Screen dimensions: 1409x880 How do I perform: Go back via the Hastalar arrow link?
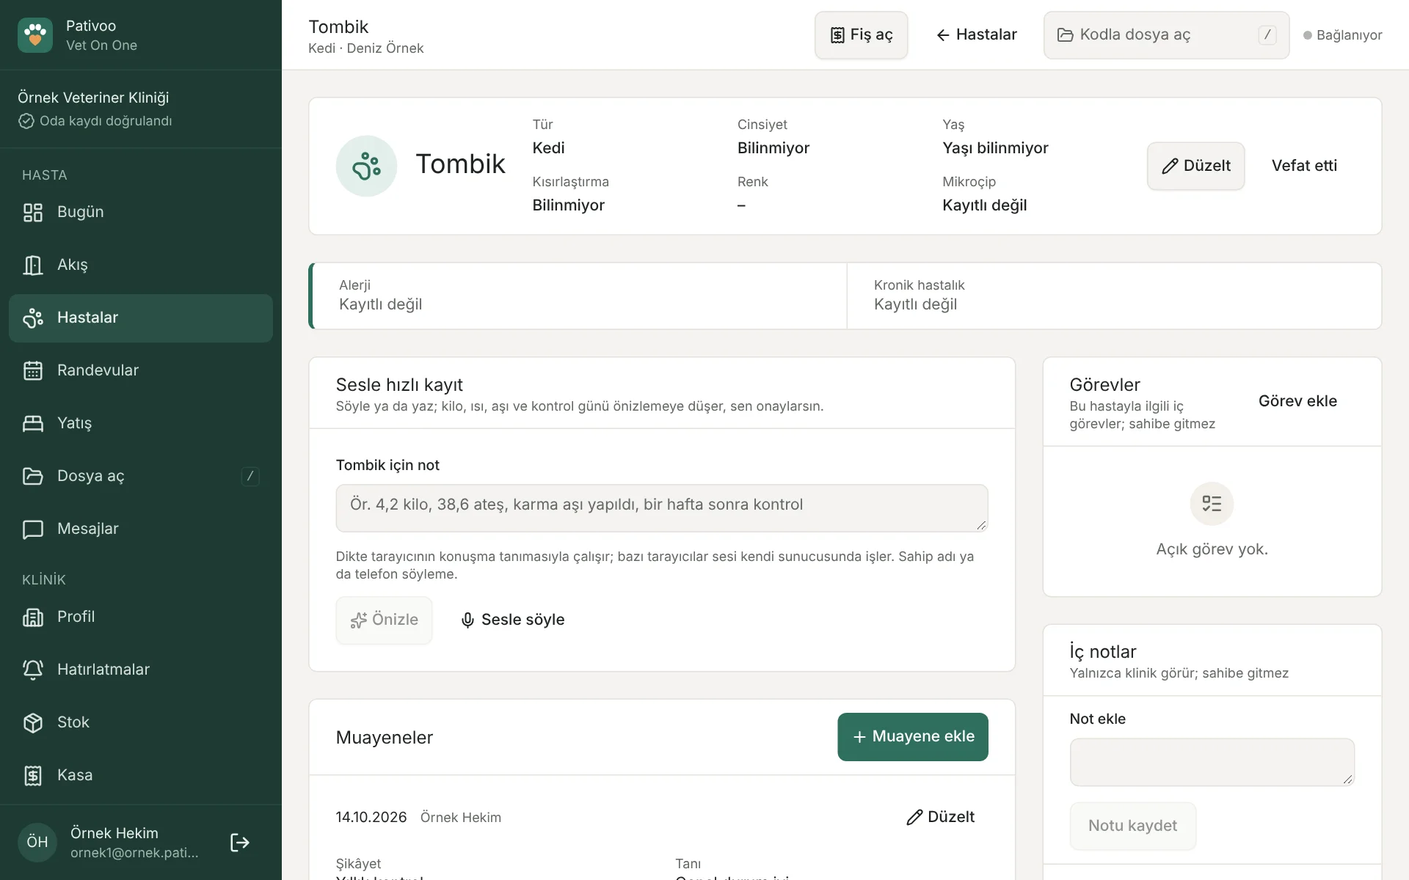976,34
